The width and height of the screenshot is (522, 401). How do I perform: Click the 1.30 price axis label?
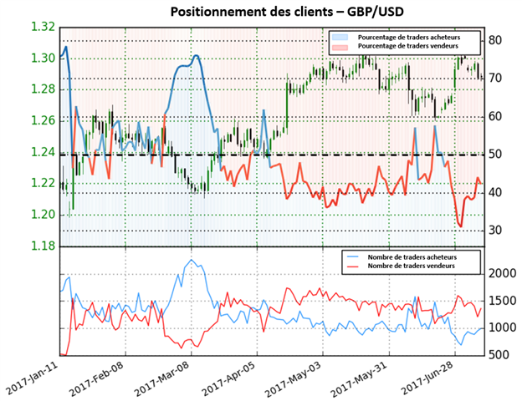pyautogui.click(x=43, y=58)
